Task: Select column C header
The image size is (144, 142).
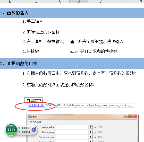Action: 60,2
